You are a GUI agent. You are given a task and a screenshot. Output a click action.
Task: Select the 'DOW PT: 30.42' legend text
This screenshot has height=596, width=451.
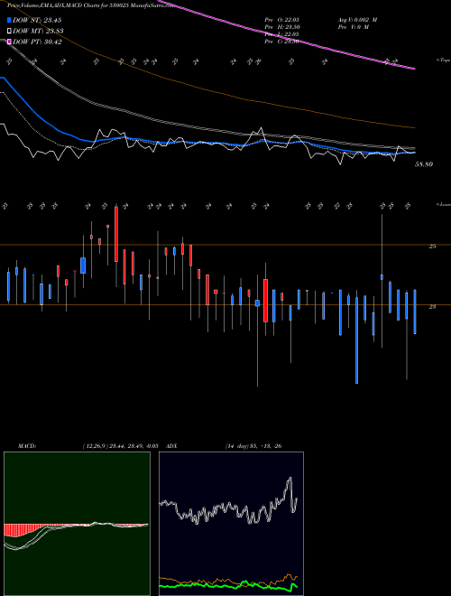(37, 42)
